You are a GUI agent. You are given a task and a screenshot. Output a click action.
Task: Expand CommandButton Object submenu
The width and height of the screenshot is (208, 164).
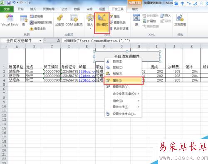point(123,94)
